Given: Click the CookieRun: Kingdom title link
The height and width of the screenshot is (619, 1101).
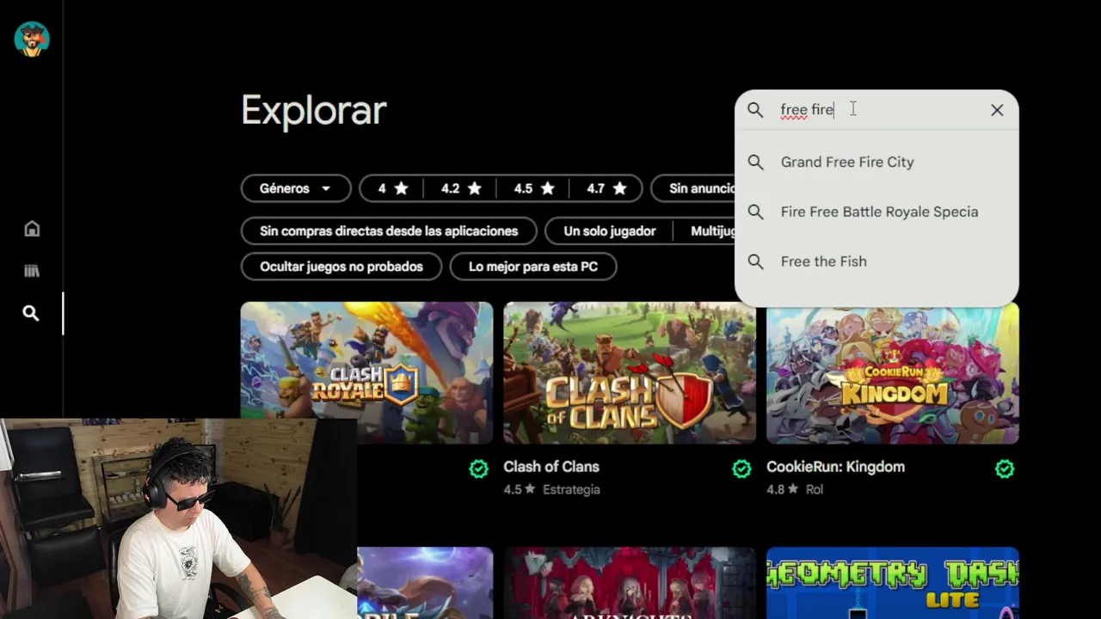Looking at the screenshot, I should click(835, 467).
